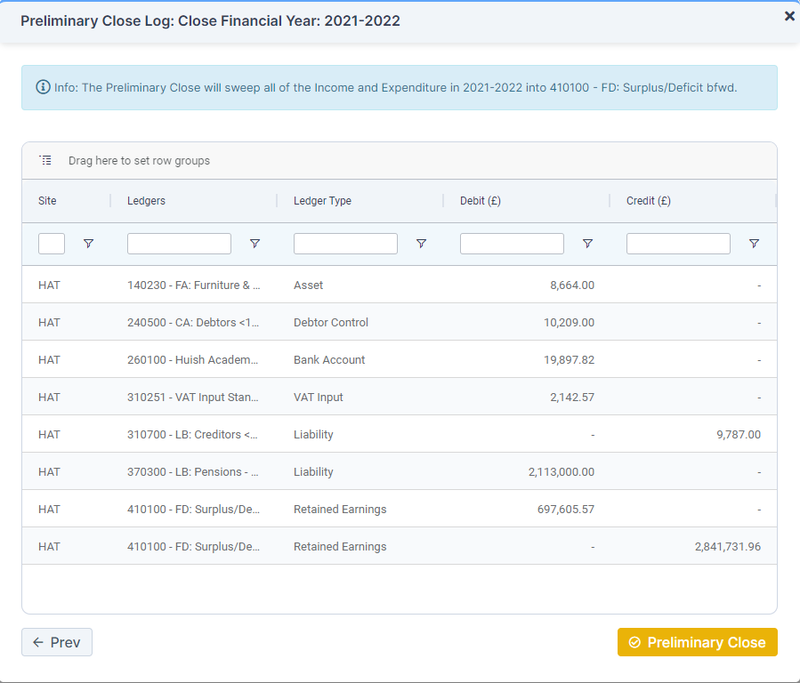Open the filter for the Ledger Type column
Screen dimensions: 800x683
pyautogui.click(x=421, y=243)
